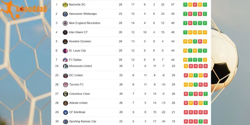Click the Minnesota United team crest

click(66, 66)
